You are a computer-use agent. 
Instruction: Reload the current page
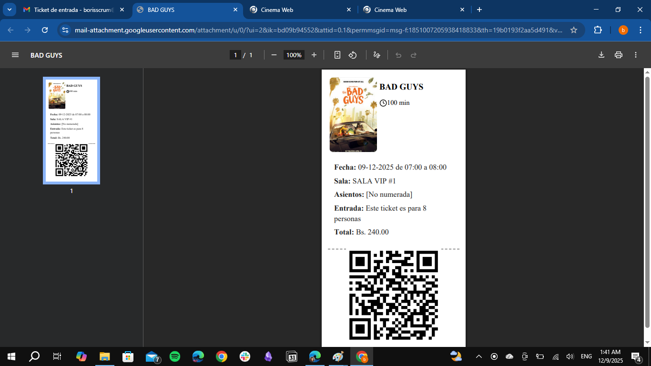click(45, 30)
